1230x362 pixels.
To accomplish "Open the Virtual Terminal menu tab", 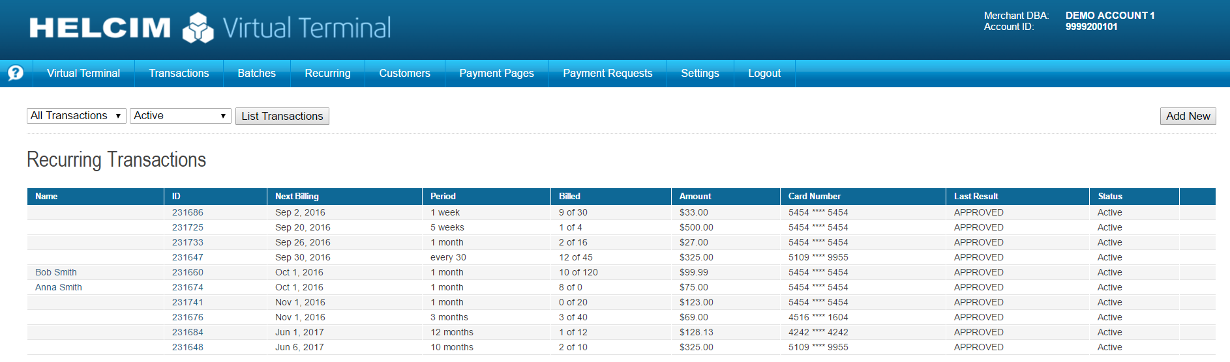I will (x=83, y=74).
